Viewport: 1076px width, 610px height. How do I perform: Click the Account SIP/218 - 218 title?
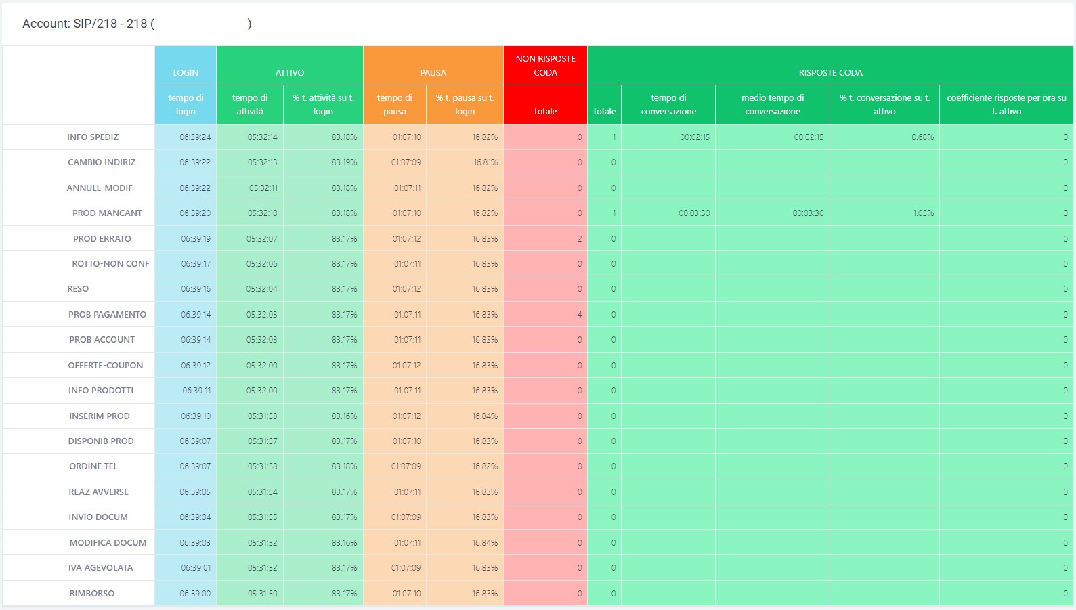pos(137,24)
